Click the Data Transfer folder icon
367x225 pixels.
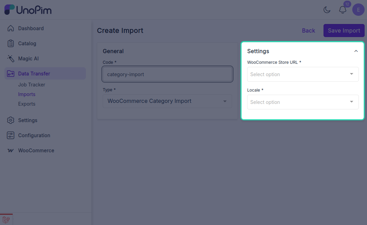11,74
